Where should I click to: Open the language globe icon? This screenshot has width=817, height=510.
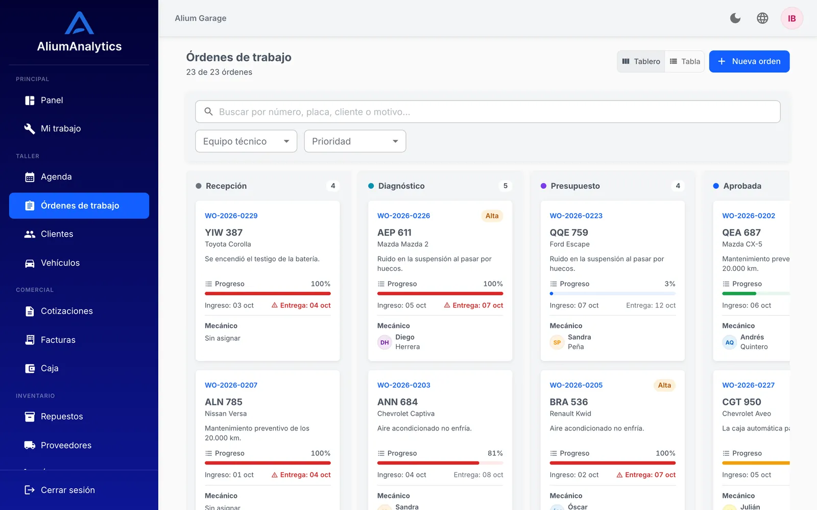762,18
